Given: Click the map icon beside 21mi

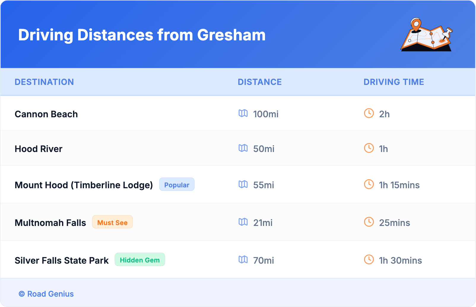Looking at the screenshot, I should tap(243, 222).
